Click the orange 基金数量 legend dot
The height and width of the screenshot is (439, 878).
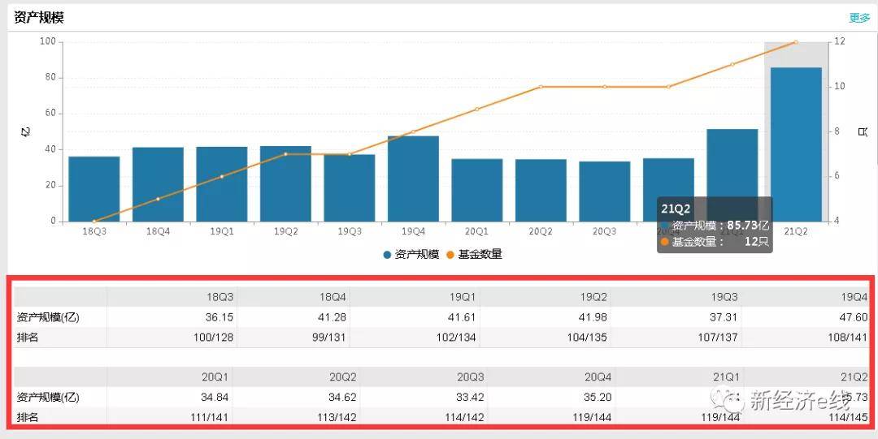click(450, 255)
